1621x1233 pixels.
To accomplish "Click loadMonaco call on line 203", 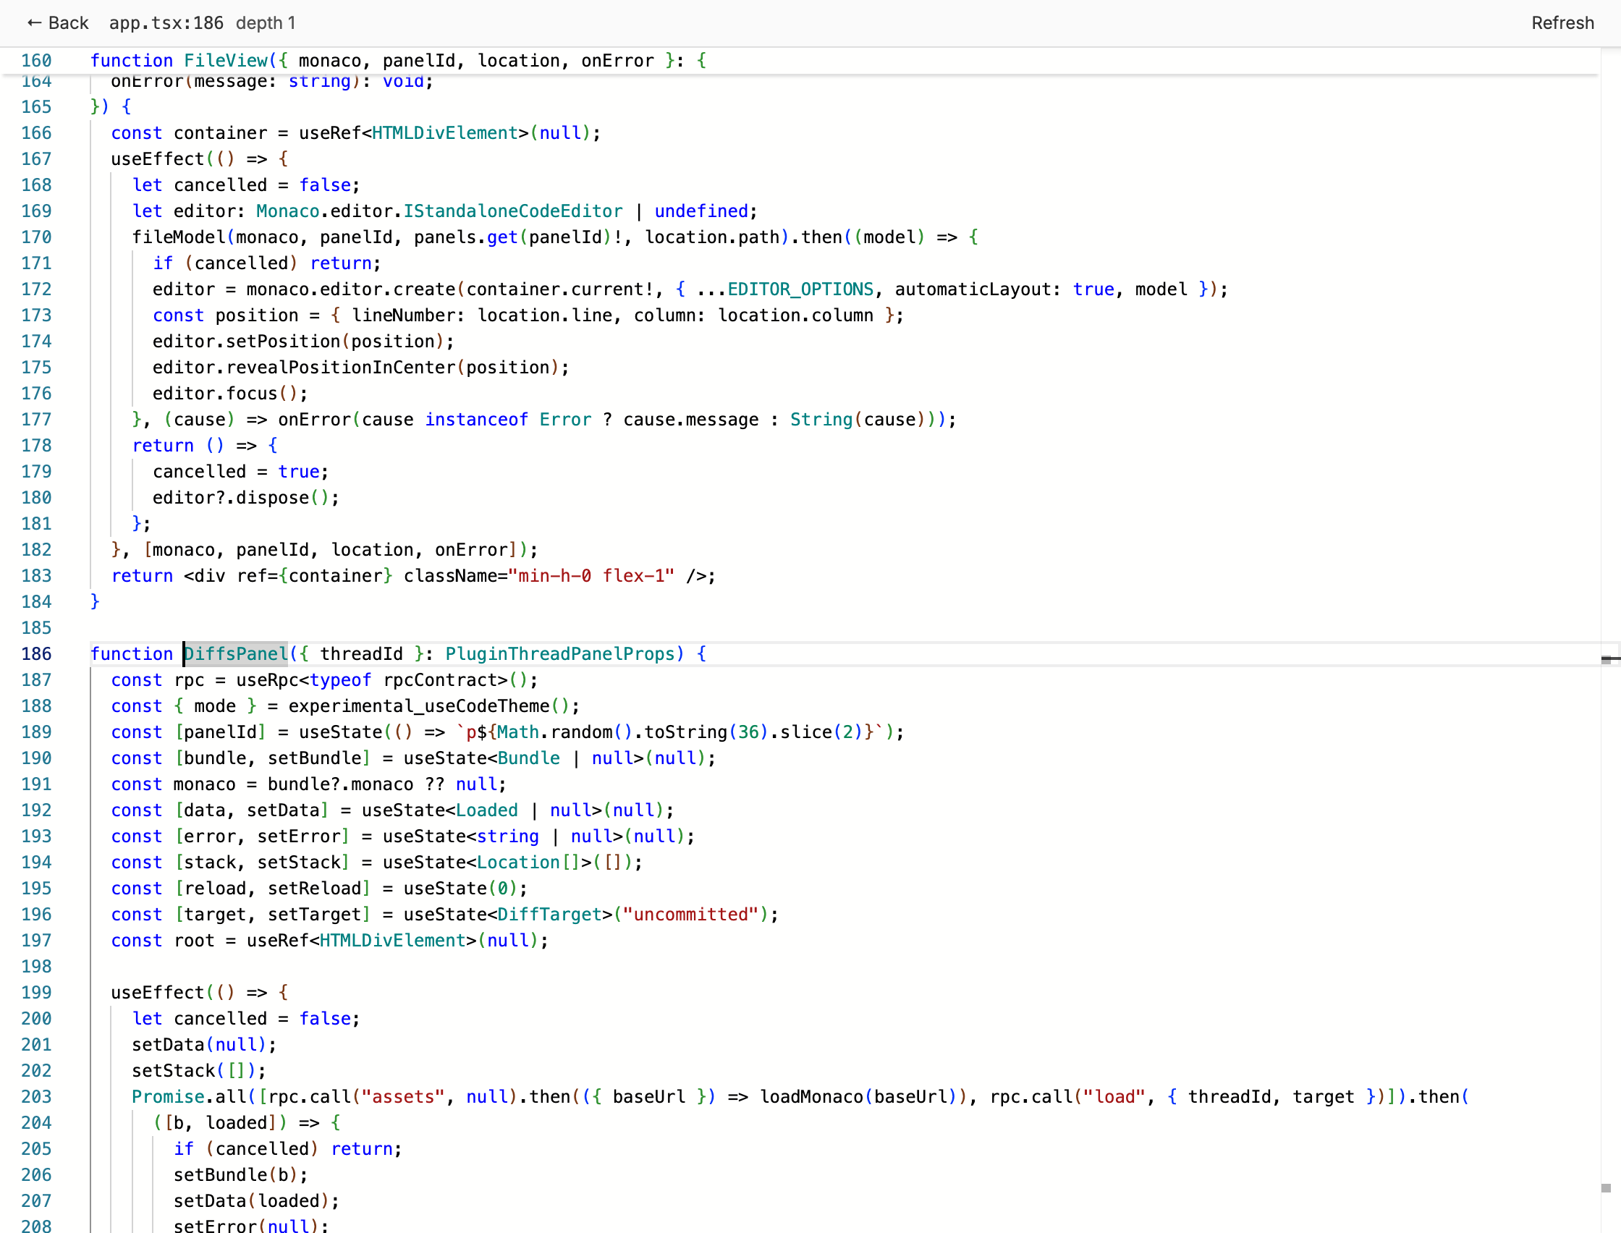I will click(812, 1097).
